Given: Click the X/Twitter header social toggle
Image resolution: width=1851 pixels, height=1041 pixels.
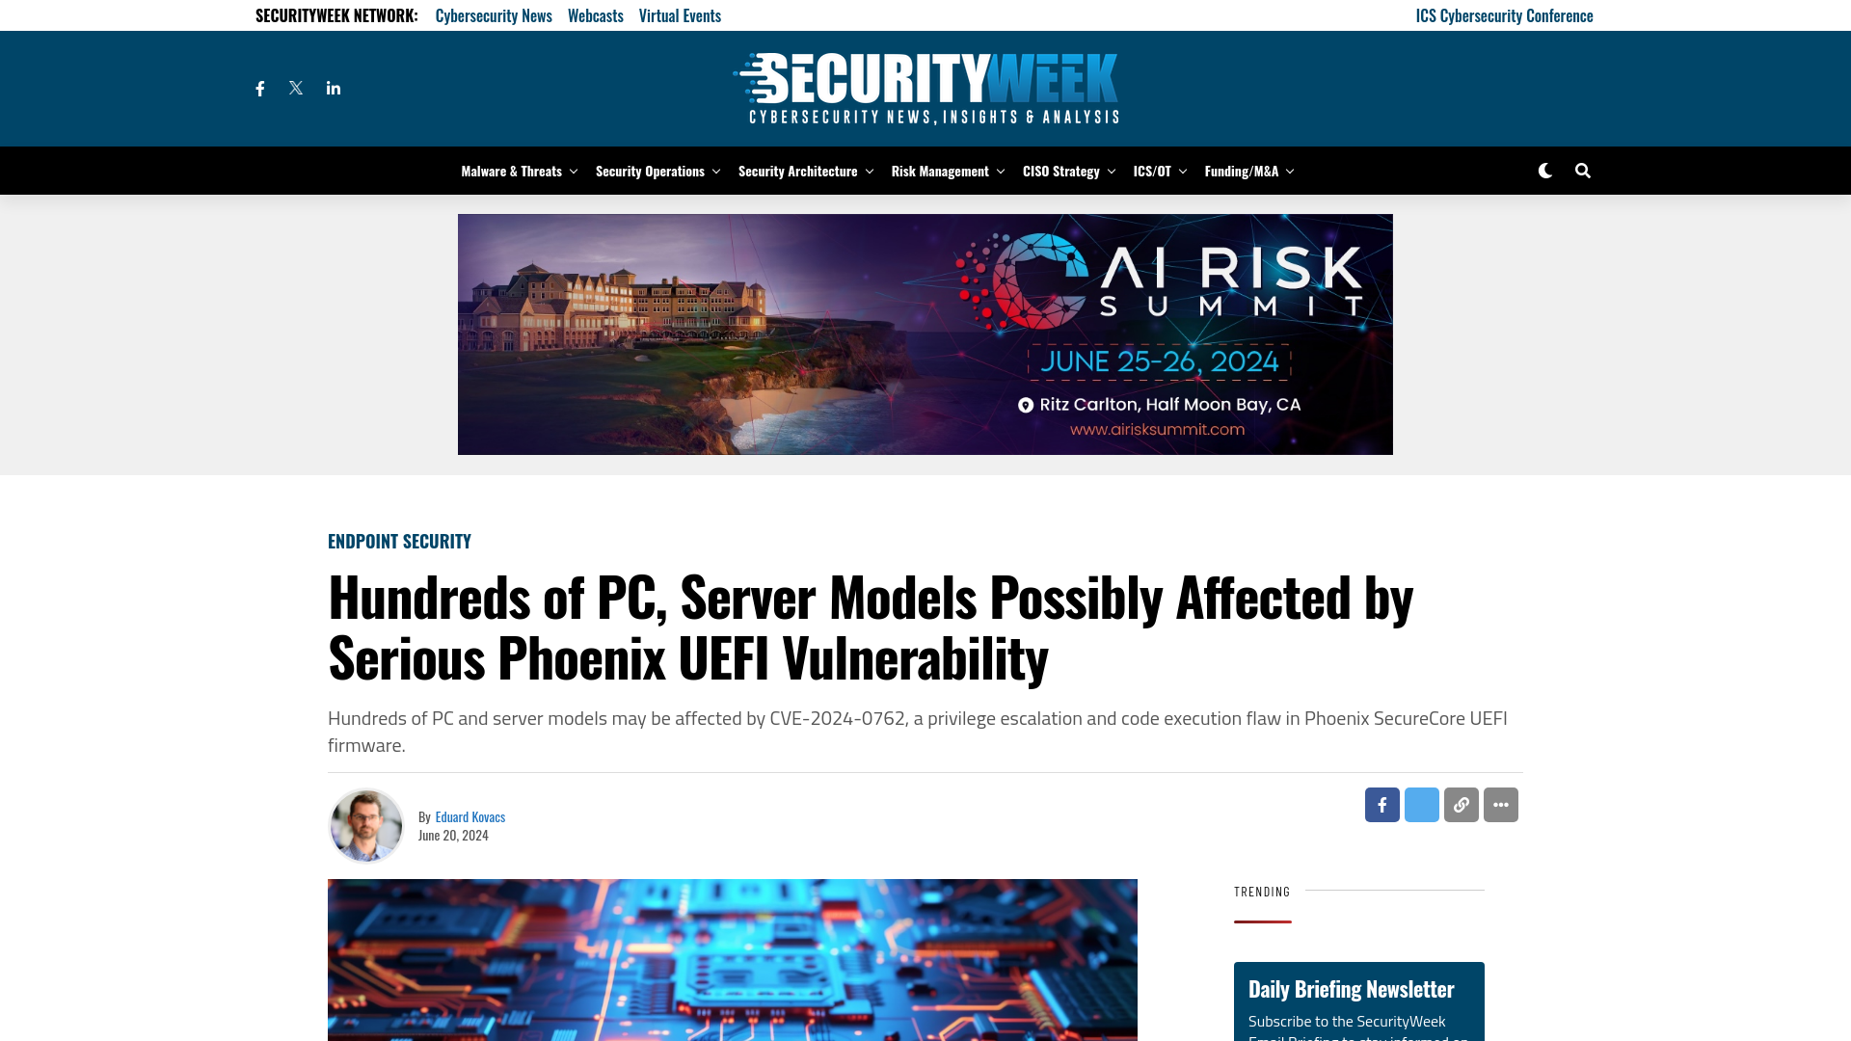Looking at the screenshot, I should click(x=296, y=88).
